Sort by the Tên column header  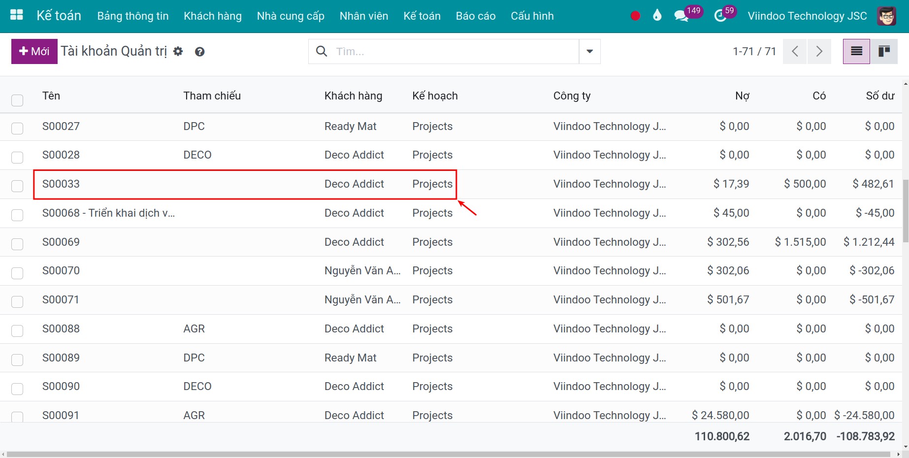point(51,96)
